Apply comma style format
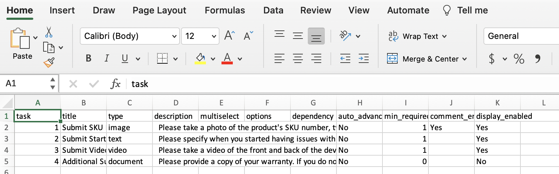The height and width of the screenshot is (174, 559). (538, 58)
